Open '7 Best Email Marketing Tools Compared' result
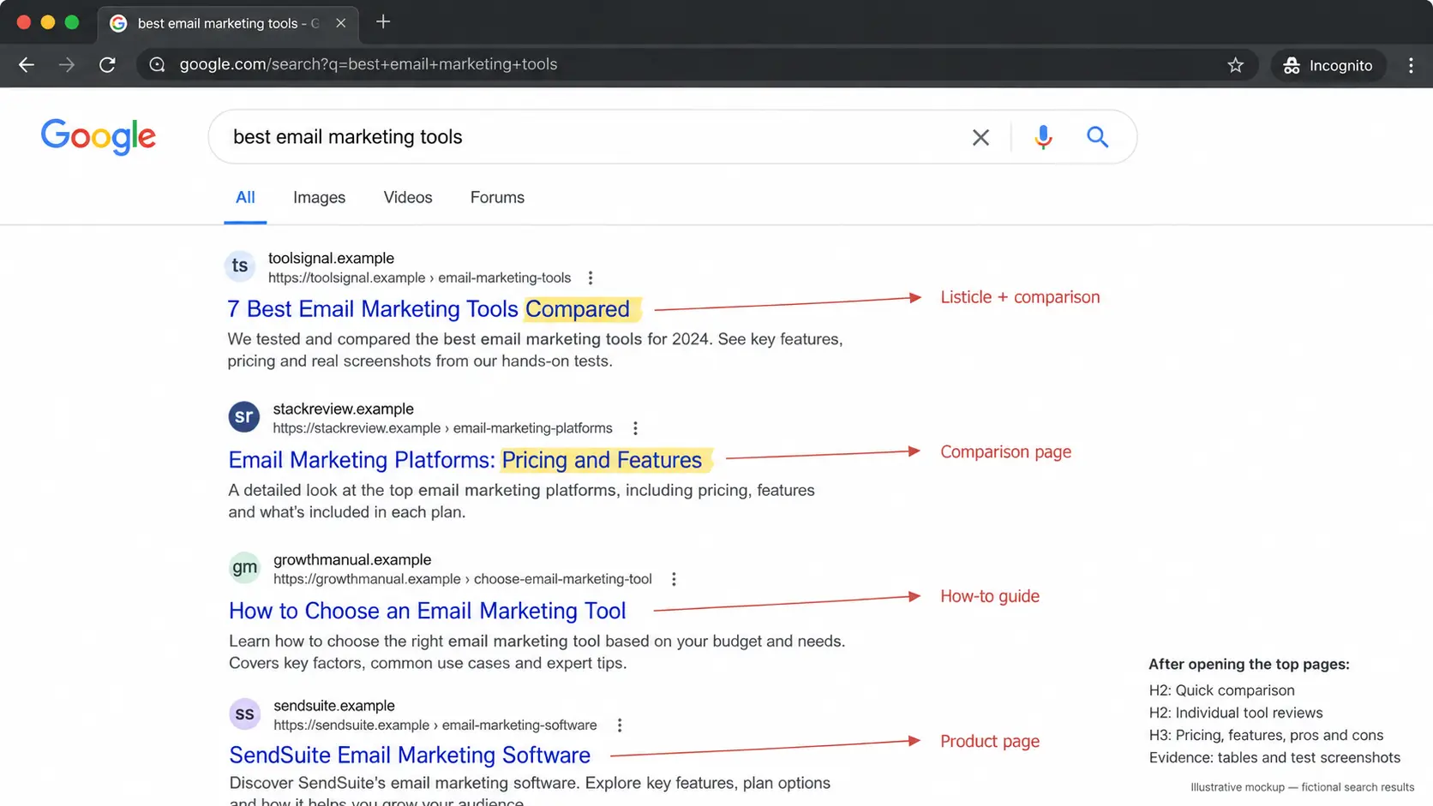The image size is (1433, 806). (429, 309)
